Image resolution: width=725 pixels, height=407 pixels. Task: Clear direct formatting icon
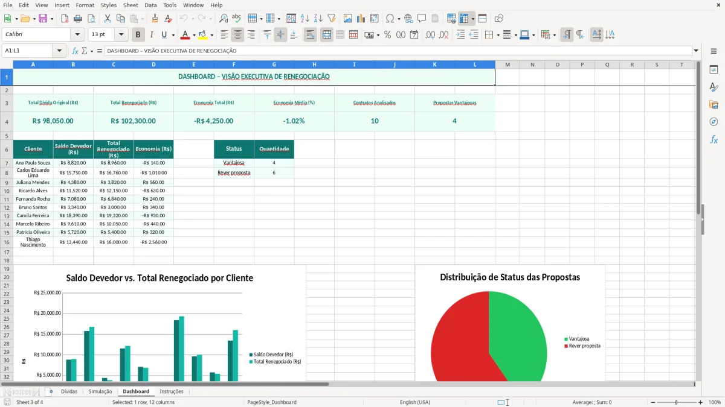169,19
